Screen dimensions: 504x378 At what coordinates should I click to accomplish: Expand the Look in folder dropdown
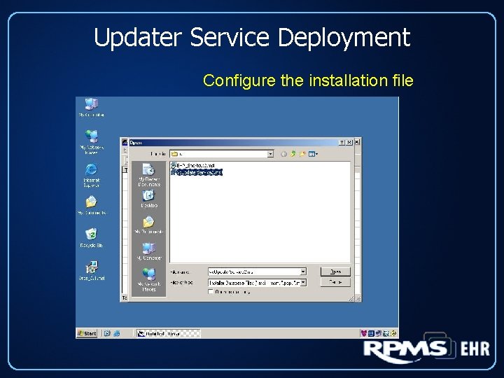271,154
